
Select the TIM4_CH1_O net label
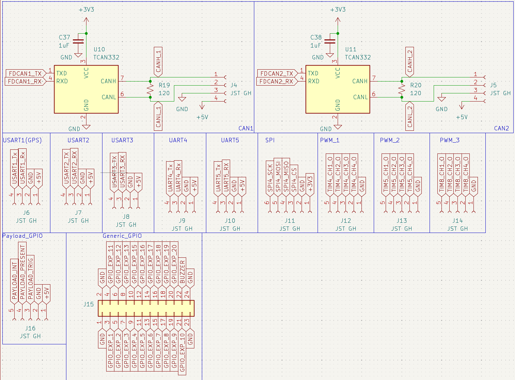pos(330,175)
